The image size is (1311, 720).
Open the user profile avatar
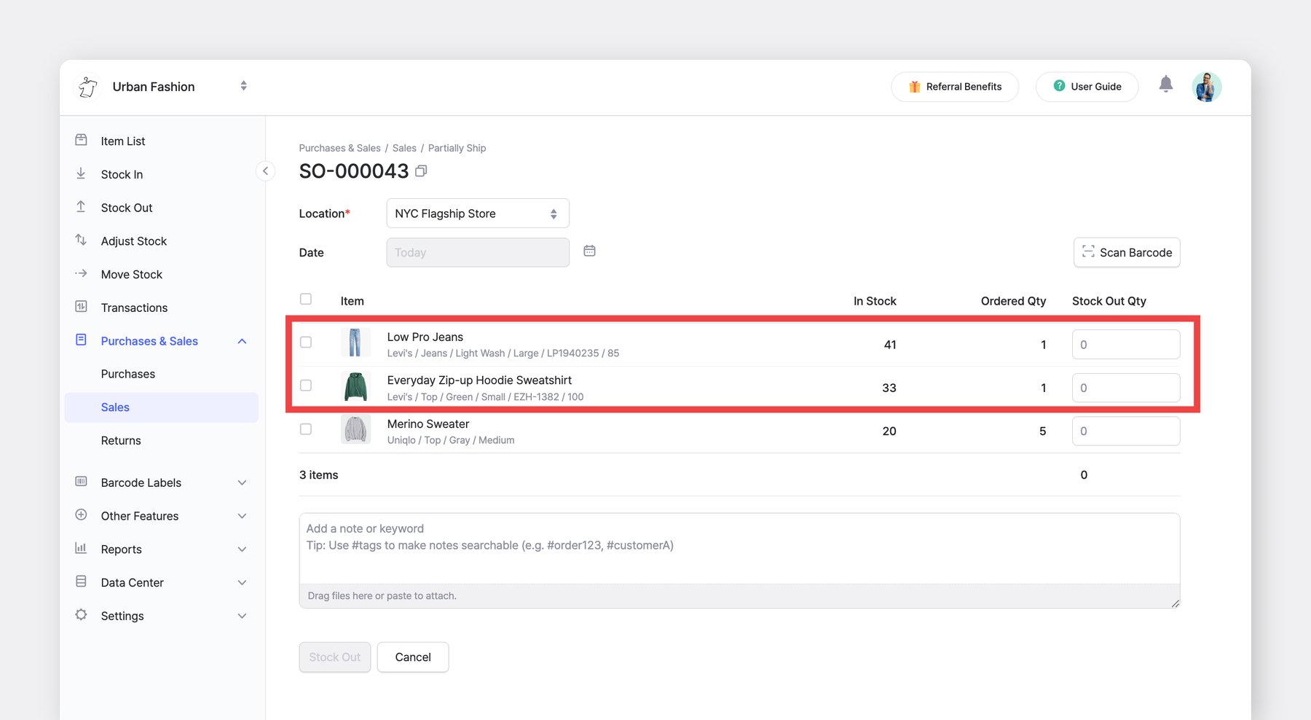coord(1206,87)
